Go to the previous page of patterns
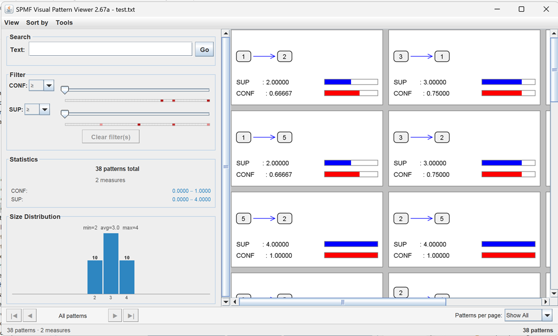 coord(29,315)
